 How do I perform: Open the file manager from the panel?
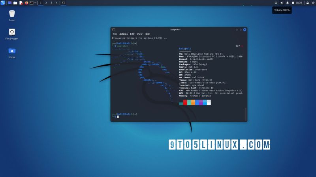[15, 3]
